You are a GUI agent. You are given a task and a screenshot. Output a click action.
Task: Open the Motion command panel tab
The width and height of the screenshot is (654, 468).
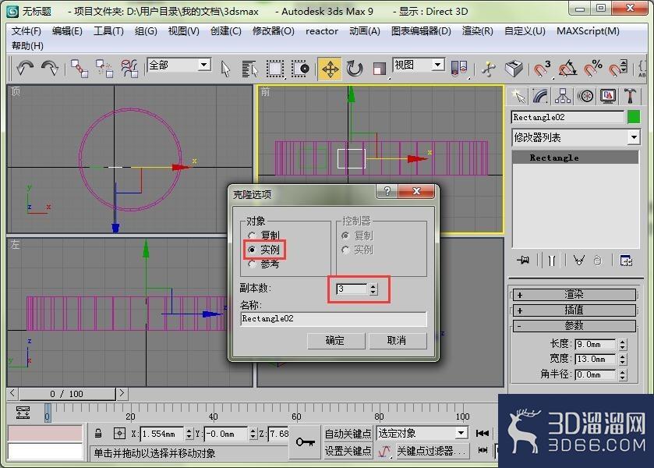point(585,97)
